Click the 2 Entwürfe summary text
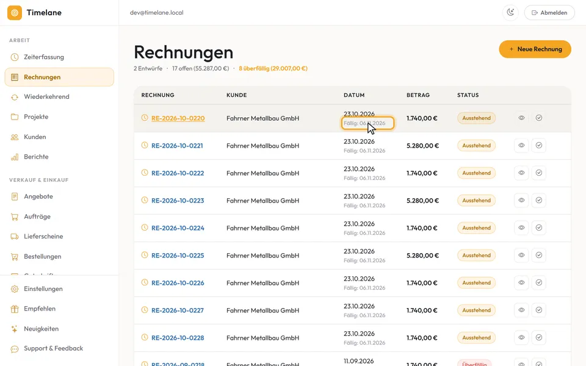This screenshot has height=366, width=586. click(x=148, y=69)
